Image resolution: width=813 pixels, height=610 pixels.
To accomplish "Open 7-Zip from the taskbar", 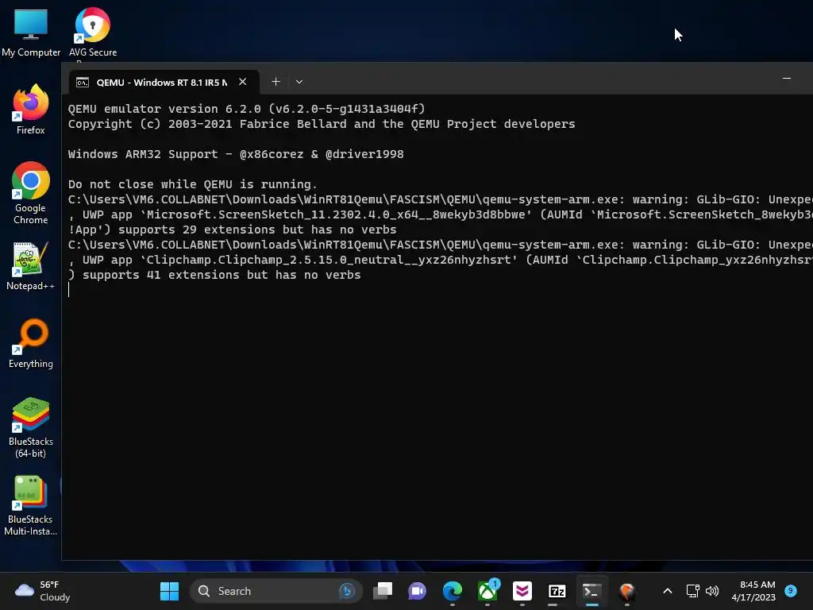I will [x=557, y=591].
